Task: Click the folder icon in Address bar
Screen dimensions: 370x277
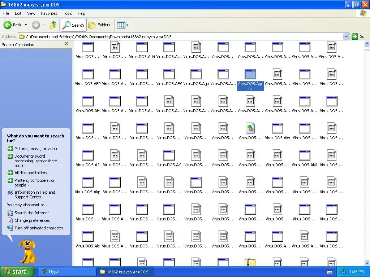Action: (22, 36)
